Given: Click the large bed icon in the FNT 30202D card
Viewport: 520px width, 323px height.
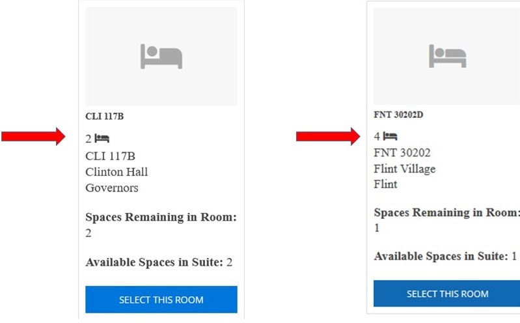Looking at the screenshot, I should tap(447, 55).
